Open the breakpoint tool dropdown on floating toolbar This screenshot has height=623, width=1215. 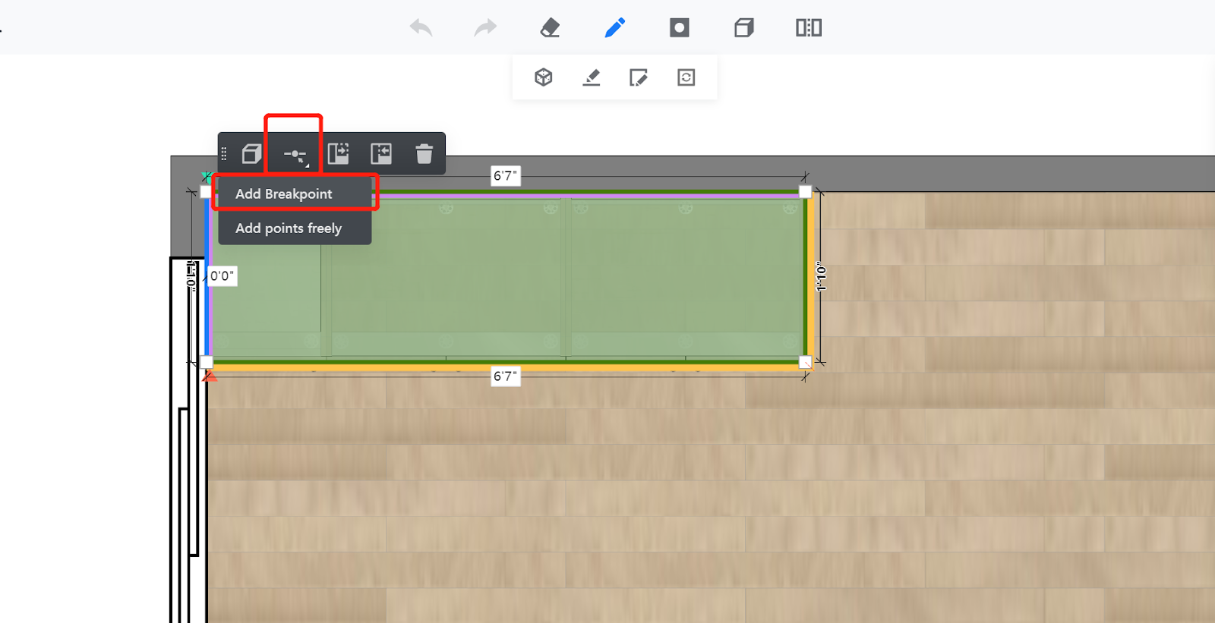295,156
